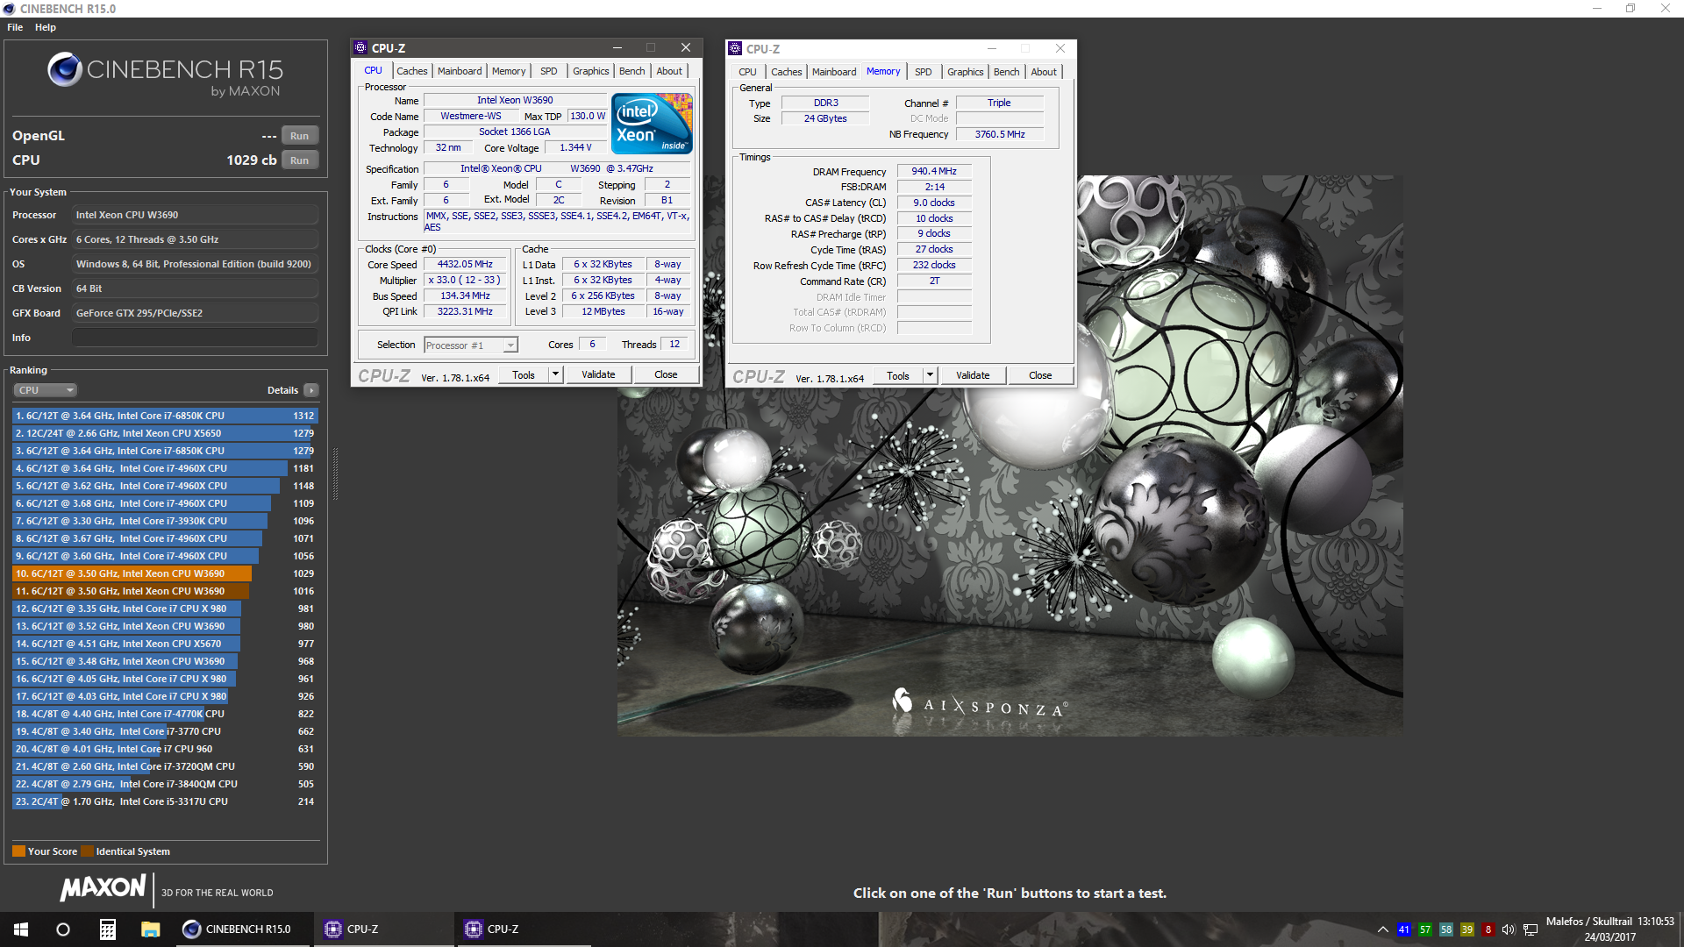Click the blue 41 temperature tray icon

pyautogui.click(x=1404, y=929)
